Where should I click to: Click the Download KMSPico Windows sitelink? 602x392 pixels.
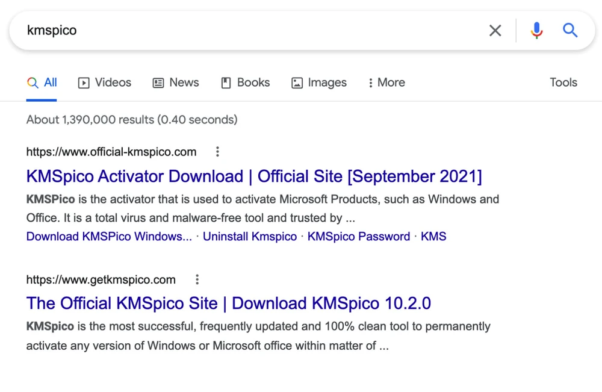pyautogui.click(x=108, y=237)
